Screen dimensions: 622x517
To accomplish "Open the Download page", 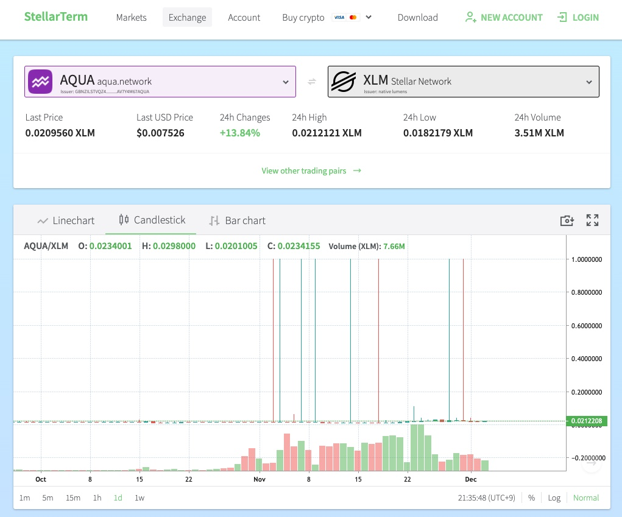I will click(418, 18).
